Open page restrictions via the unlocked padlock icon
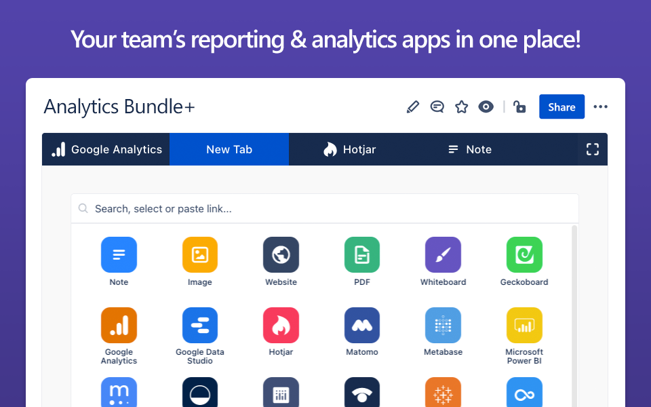 pos(519,106)
